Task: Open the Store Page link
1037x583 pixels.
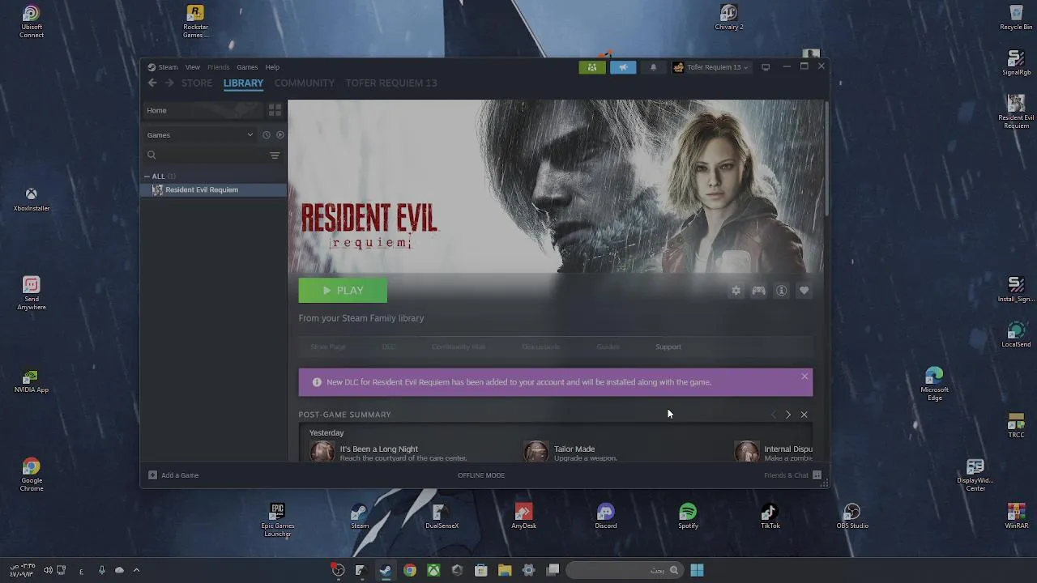Action: tap(328, 347)
